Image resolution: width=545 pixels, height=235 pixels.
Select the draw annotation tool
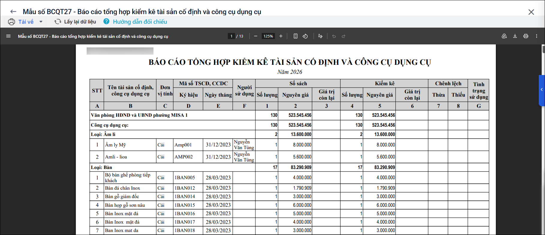point(320,36)
